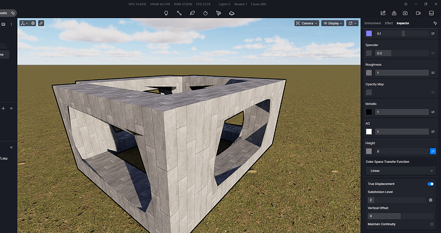This screenshot has height=233, width=441.
Task: Click the Metallic value slider
Action: (401, 112)
